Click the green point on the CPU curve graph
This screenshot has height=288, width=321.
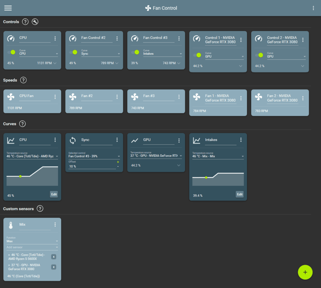point(20,177)
